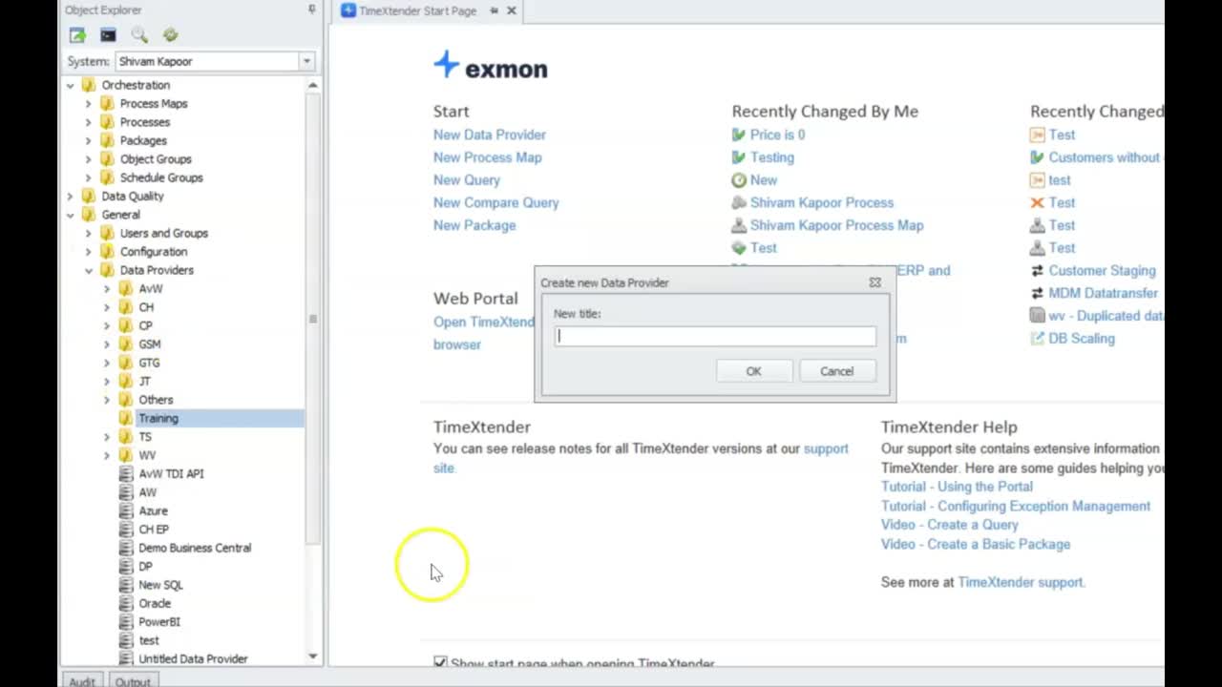1222x687 pixels.
Task: Click OK in the new Data Provider dialog
Action: (753, 371)
